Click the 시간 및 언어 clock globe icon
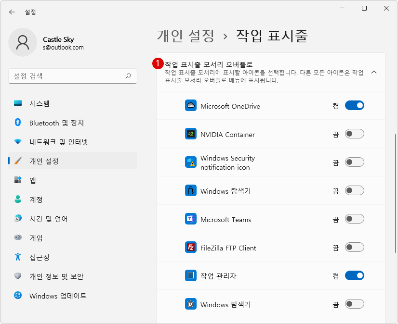The height and width of the screenshot is (324, 398). tap(18, 218)
